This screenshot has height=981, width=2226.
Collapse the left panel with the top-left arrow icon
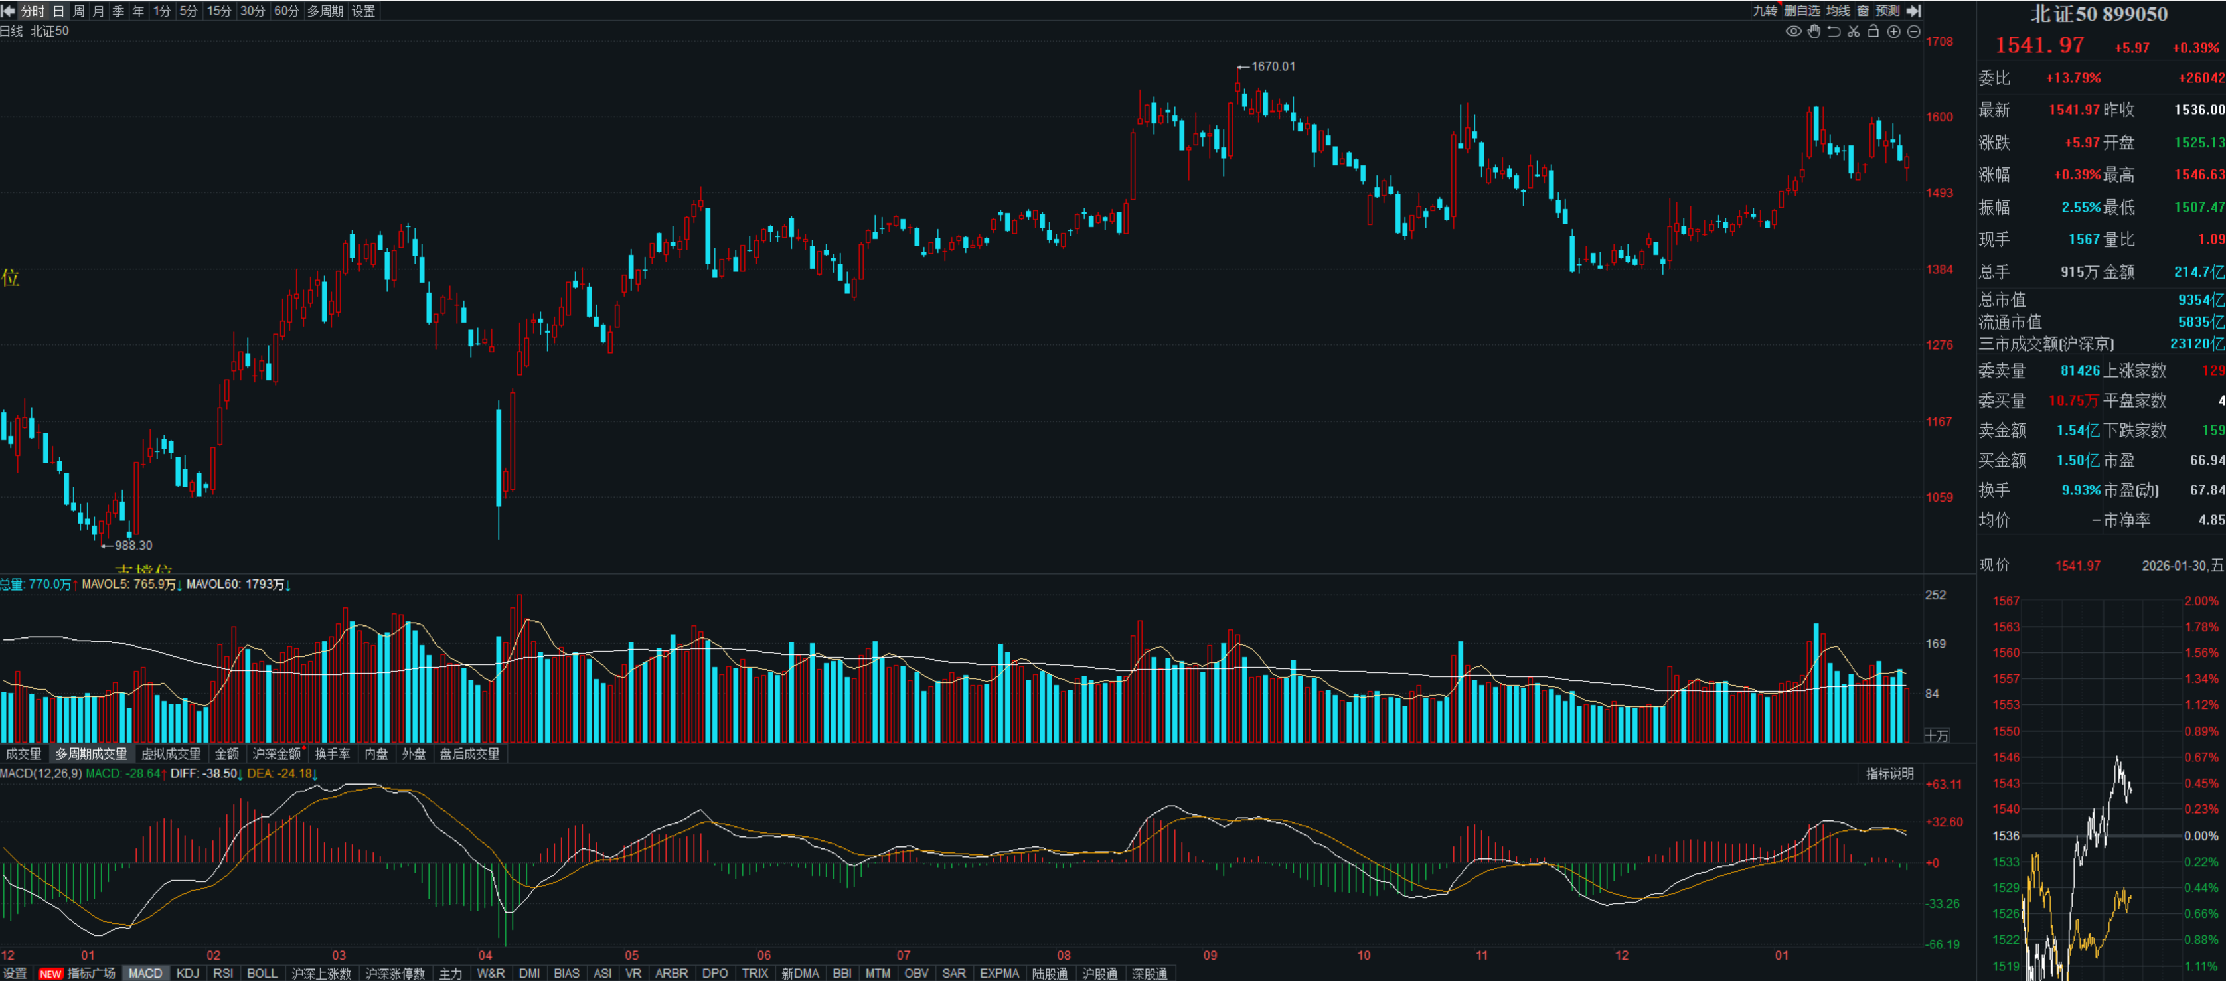tap(8, 11)
